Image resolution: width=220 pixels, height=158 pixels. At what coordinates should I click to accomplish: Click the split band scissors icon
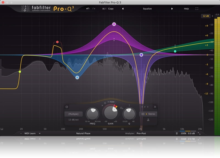tap(148, 120)
